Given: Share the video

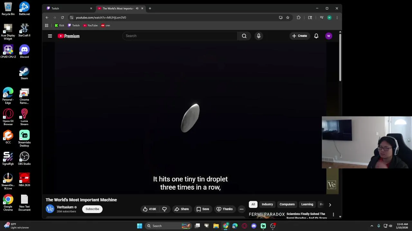Looking at the screenshot, I should point(182,209).
